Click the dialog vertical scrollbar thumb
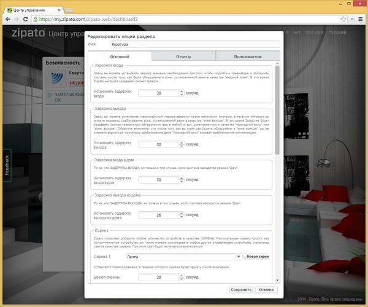Screen dimensions: 368x307 click(x=277, y=110)
